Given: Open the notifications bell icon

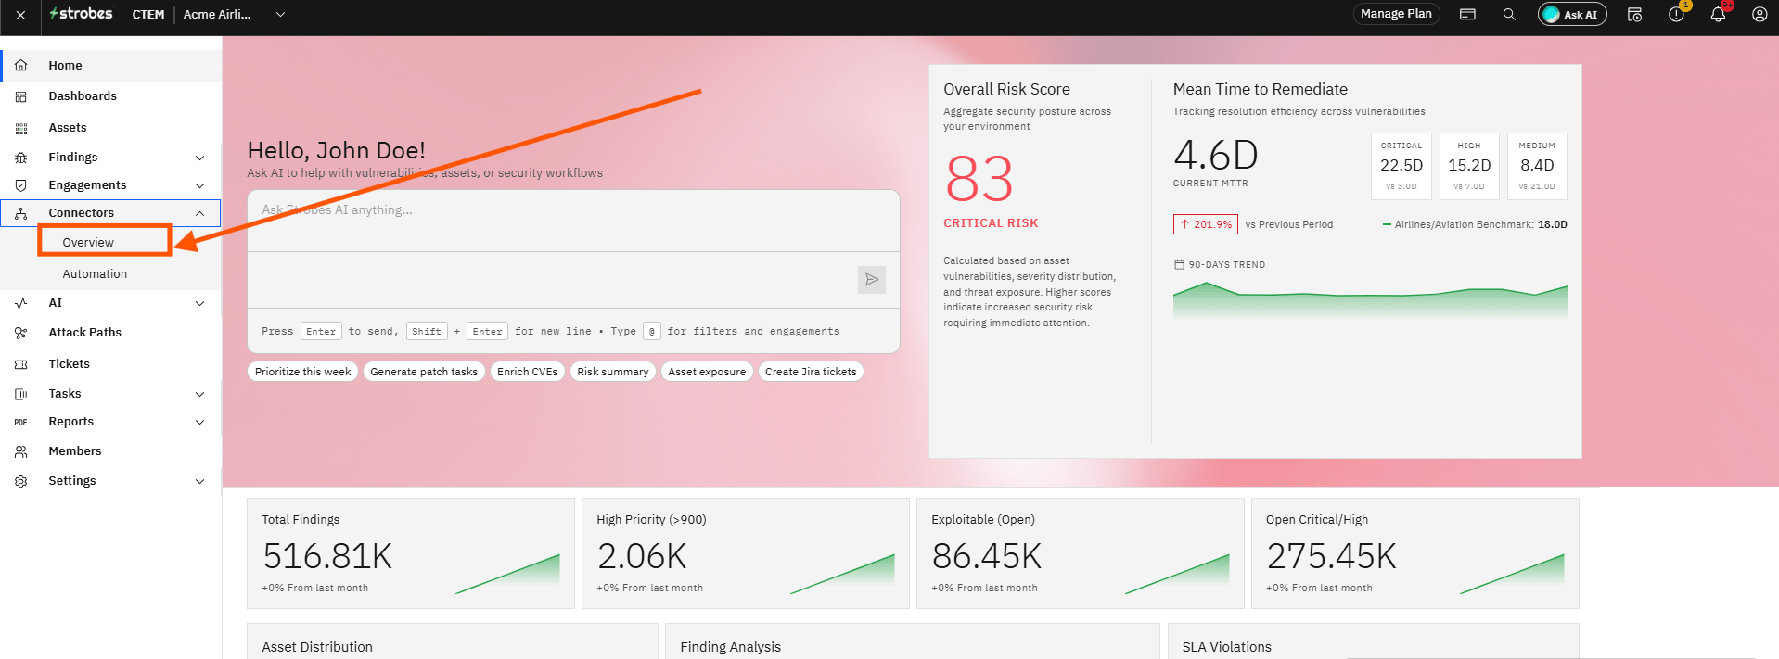Looking at the screenshot, I should coord(1718,14).
